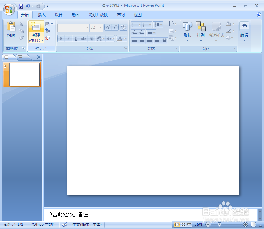
Task: Open the 排列 arrange menu
Action: tap(201, 32)
